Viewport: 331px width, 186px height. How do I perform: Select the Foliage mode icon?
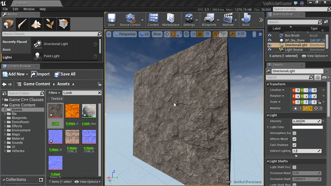pyautogui.click(x=50, y=24)
